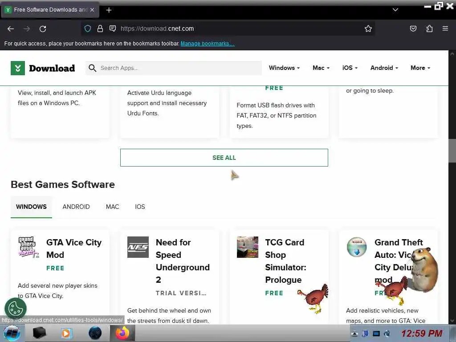Click the SEE ALL button
The image size is (456, 342).
pos(224,158)
